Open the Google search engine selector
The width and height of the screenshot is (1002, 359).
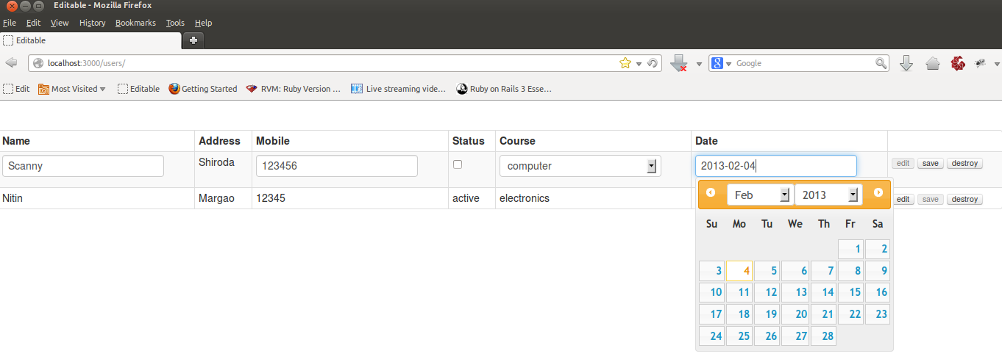[x=722, y=63]
